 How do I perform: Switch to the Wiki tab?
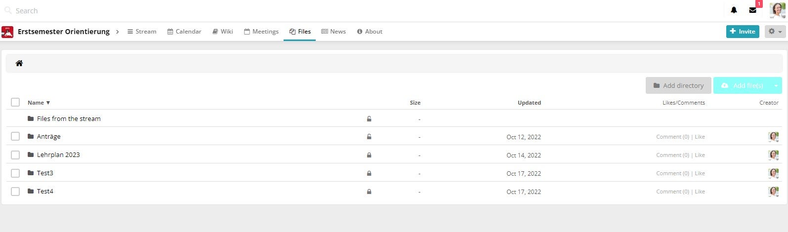click(222, 32)
